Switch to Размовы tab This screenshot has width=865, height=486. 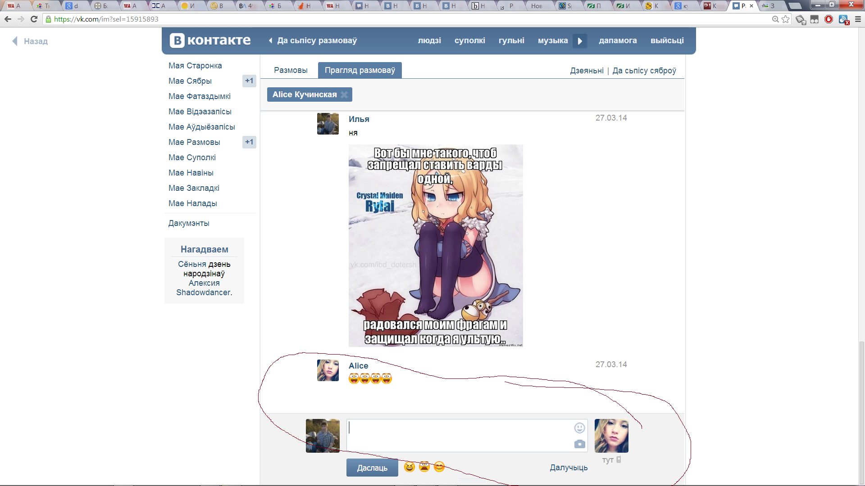click(x=291, y=70)
